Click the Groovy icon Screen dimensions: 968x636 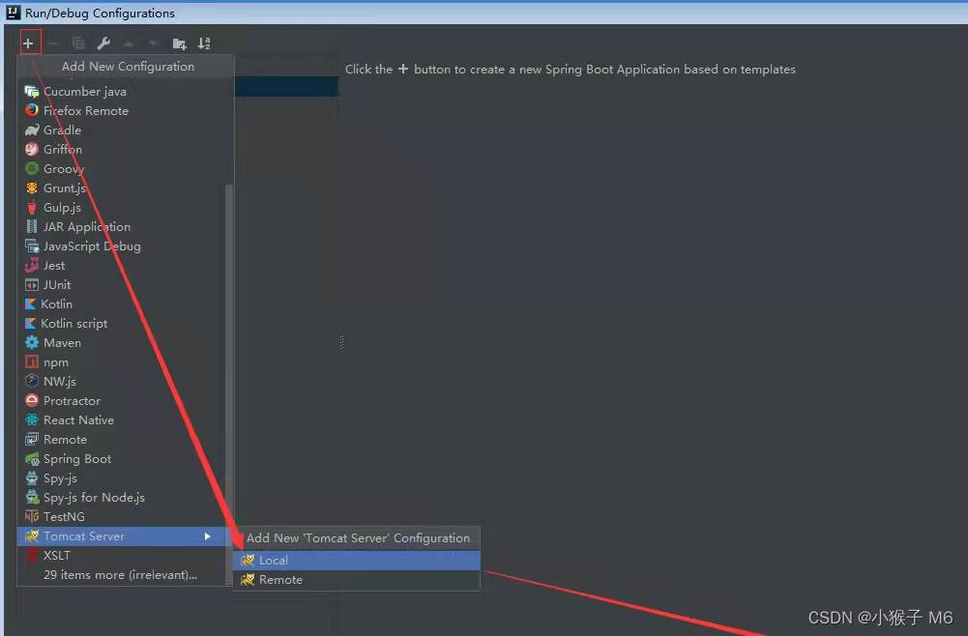pyautogui.click(x=32, y=168)
